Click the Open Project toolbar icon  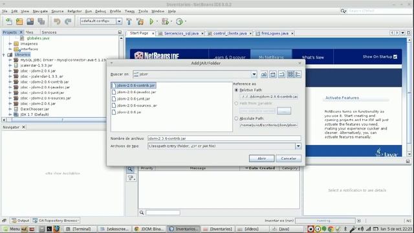(30, 21)
